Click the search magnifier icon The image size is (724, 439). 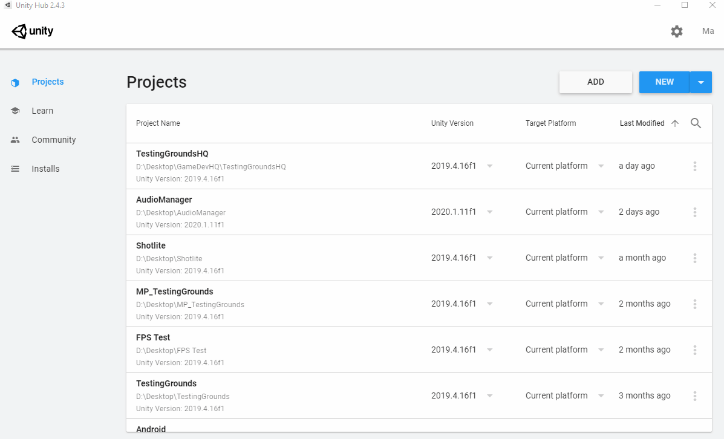pyautogui.click(x=696, y=123)
